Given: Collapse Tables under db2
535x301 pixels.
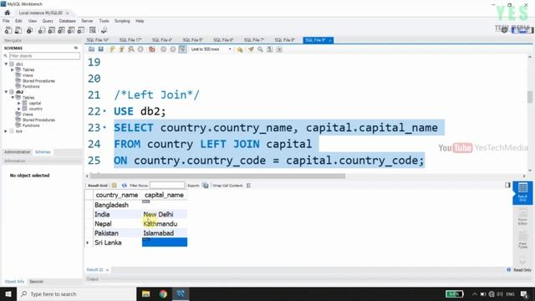Looking at the screenshot, I should point(13,98).
